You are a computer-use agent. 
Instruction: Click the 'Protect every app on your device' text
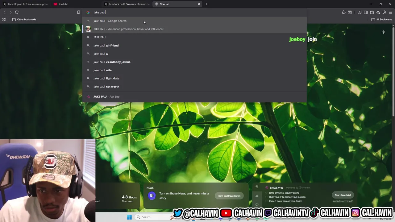(285, 201)
